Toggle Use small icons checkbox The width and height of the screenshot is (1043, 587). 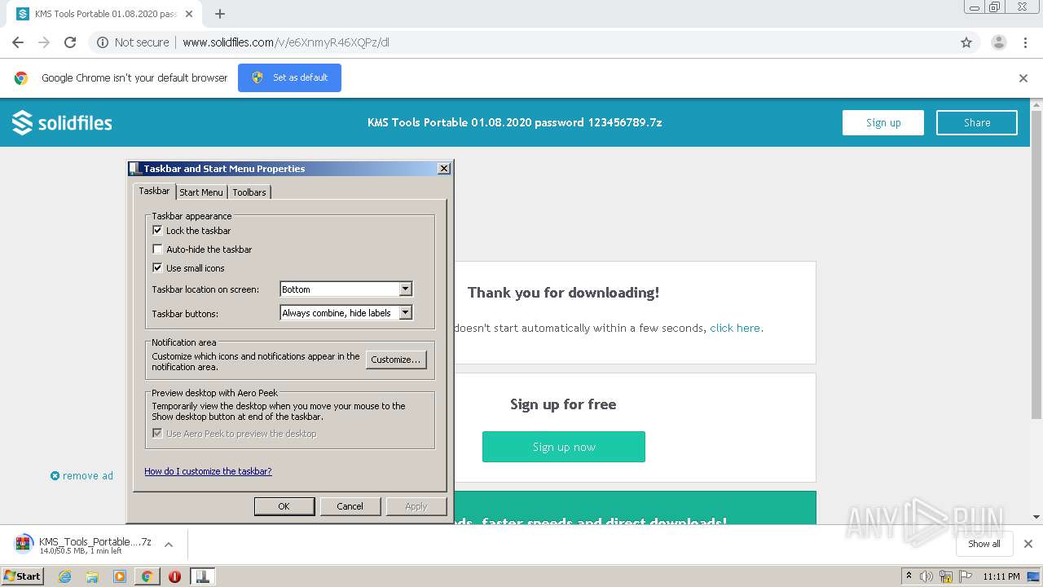(158, 268)
